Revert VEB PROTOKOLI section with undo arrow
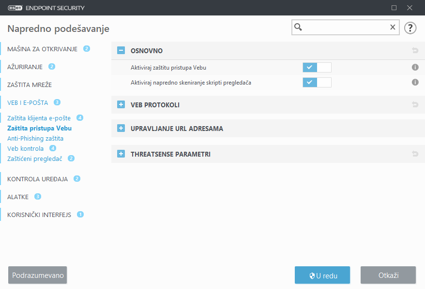The width and height of the screenshot is (425, 289). click(x=415, y=104)
